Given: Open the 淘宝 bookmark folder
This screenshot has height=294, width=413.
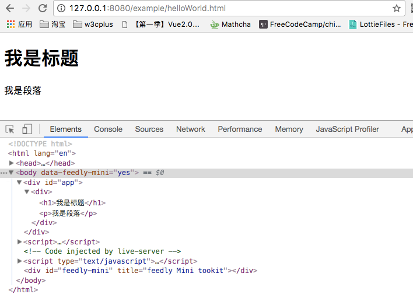Looking at the screenshot, I should tap(52, 24).
